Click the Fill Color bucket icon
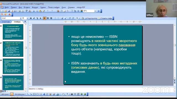Image resolution: width=177 pixels, height=99 pixels. coord(58,94)
